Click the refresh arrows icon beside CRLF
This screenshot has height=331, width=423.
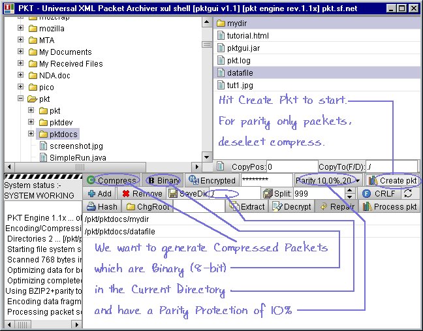point(409,193)
